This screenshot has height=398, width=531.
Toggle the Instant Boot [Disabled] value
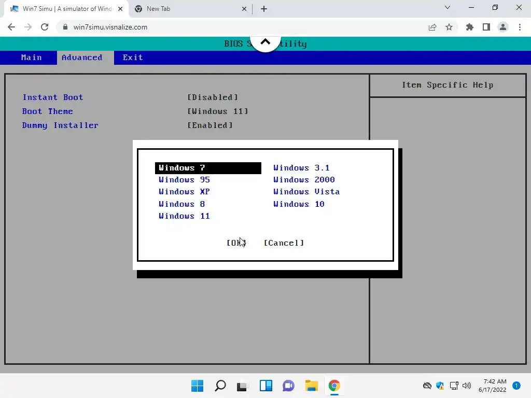(x=213, y=97)
